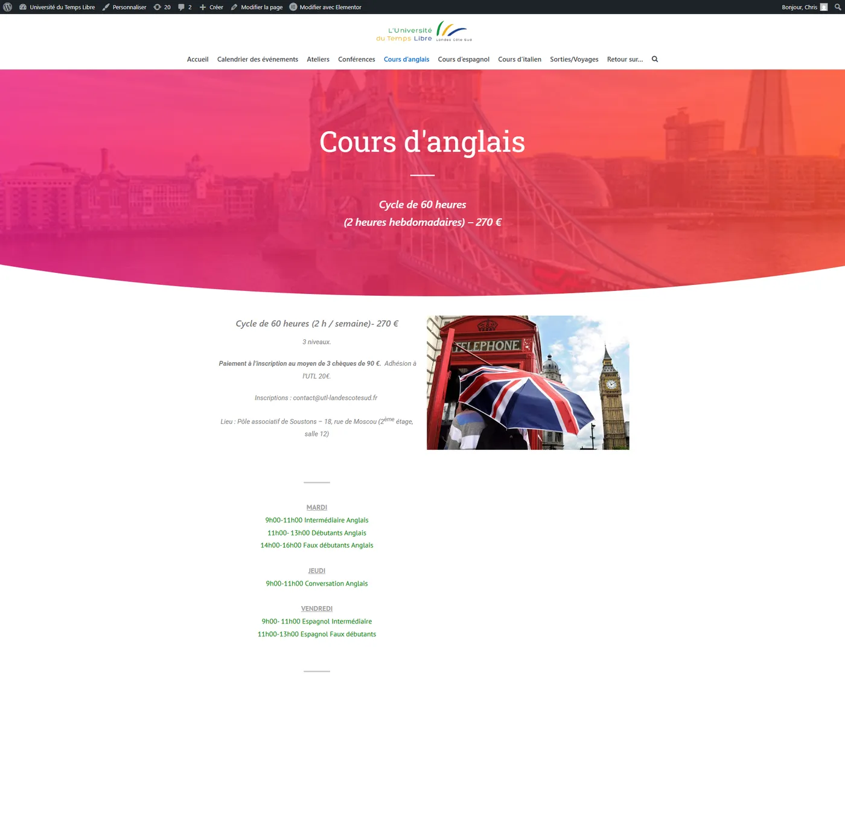The image size is (845, 827).
Task: Click Modifier avec Elementor
Action: click(x=325, y=7)
